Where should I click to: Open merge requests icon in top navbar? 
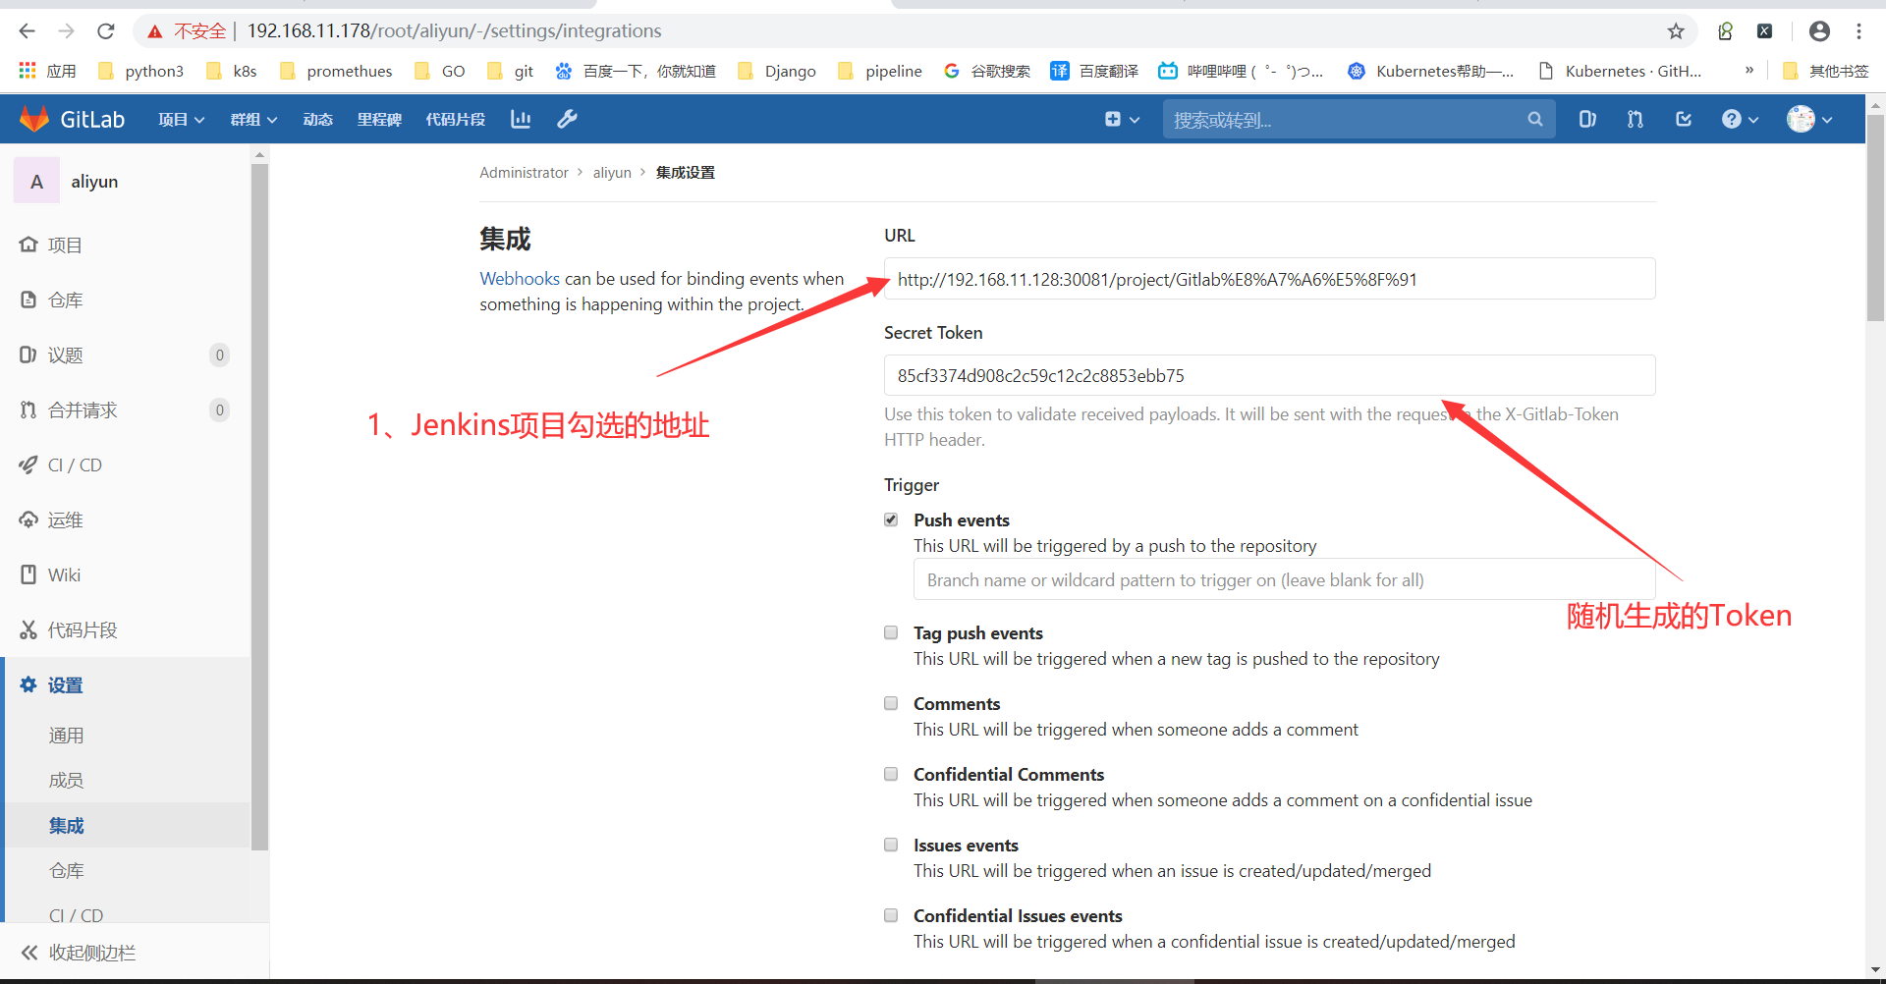[1635, 119]
